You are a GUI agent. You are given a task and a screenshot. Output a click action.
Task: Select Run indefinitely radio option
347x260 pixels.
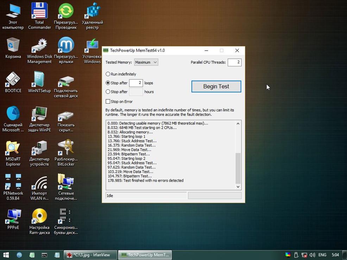click(x=121, y=74)
